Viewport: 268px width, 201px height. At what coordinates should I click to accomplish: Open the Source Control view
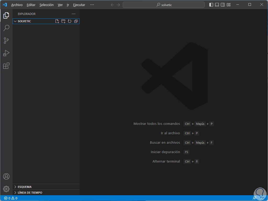click(6, 41)
